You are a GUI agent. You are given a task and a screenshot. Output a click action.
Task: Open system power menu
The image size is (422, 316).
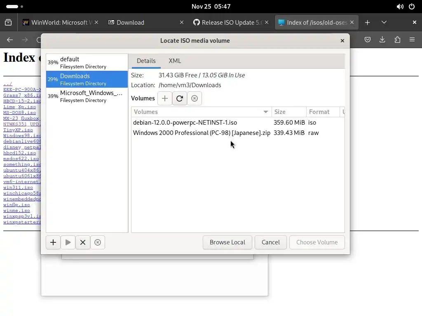coord(412,7)
